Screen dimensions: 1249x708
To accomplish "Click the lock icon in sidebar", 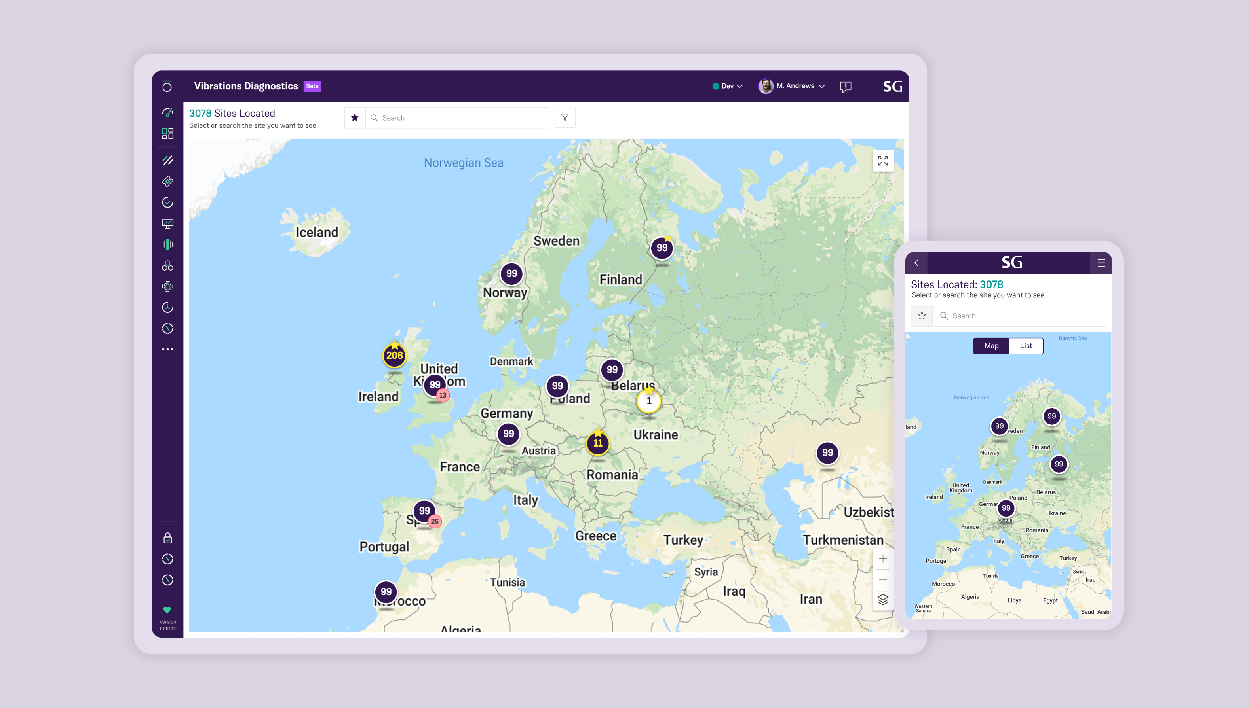I will (x=167, y=538).
